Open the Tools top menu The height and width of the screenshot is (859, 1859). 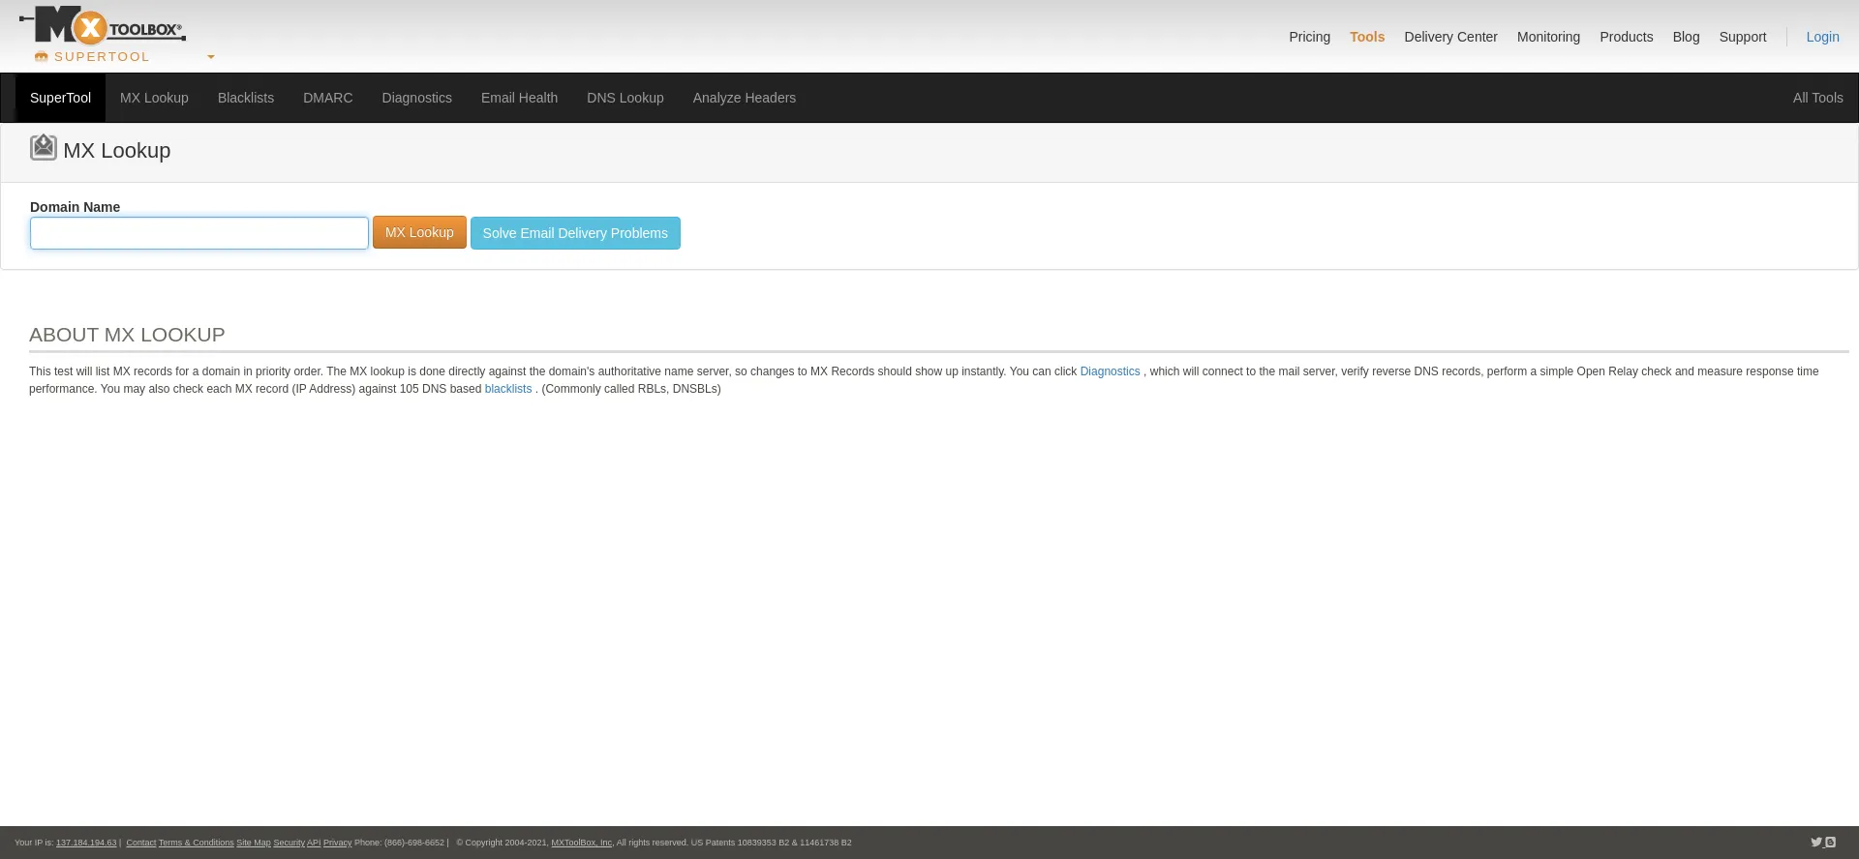(x=1367, y=37)
